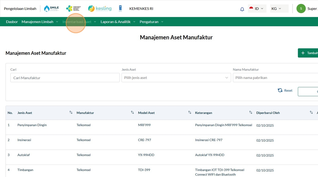318x177 pixels.
Task: Open the ID language dropdown
Action: click(x=257, y=9)
